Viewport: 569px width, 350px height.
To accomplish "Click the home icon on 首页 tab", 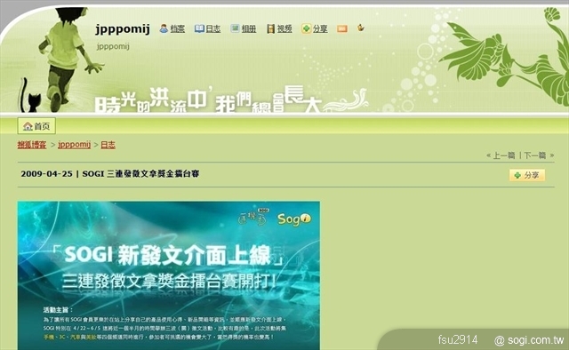I will coord(28,126).
